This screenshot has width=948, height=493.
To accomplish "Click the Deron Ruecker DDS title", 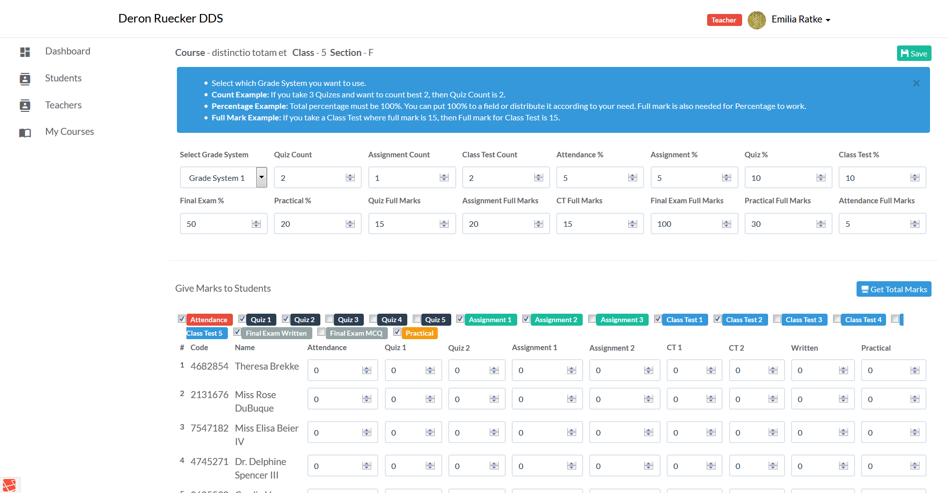I will click(x=170, y=18).
